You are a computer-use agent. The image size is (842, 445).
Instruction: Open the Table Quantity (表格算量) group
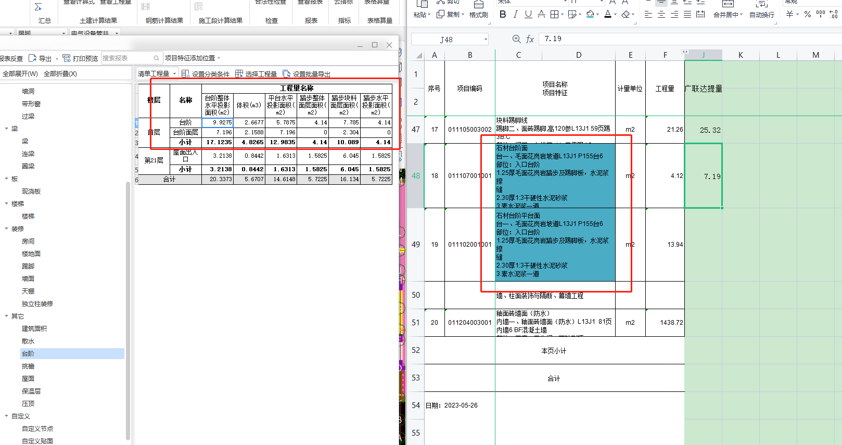click(379, 21)
